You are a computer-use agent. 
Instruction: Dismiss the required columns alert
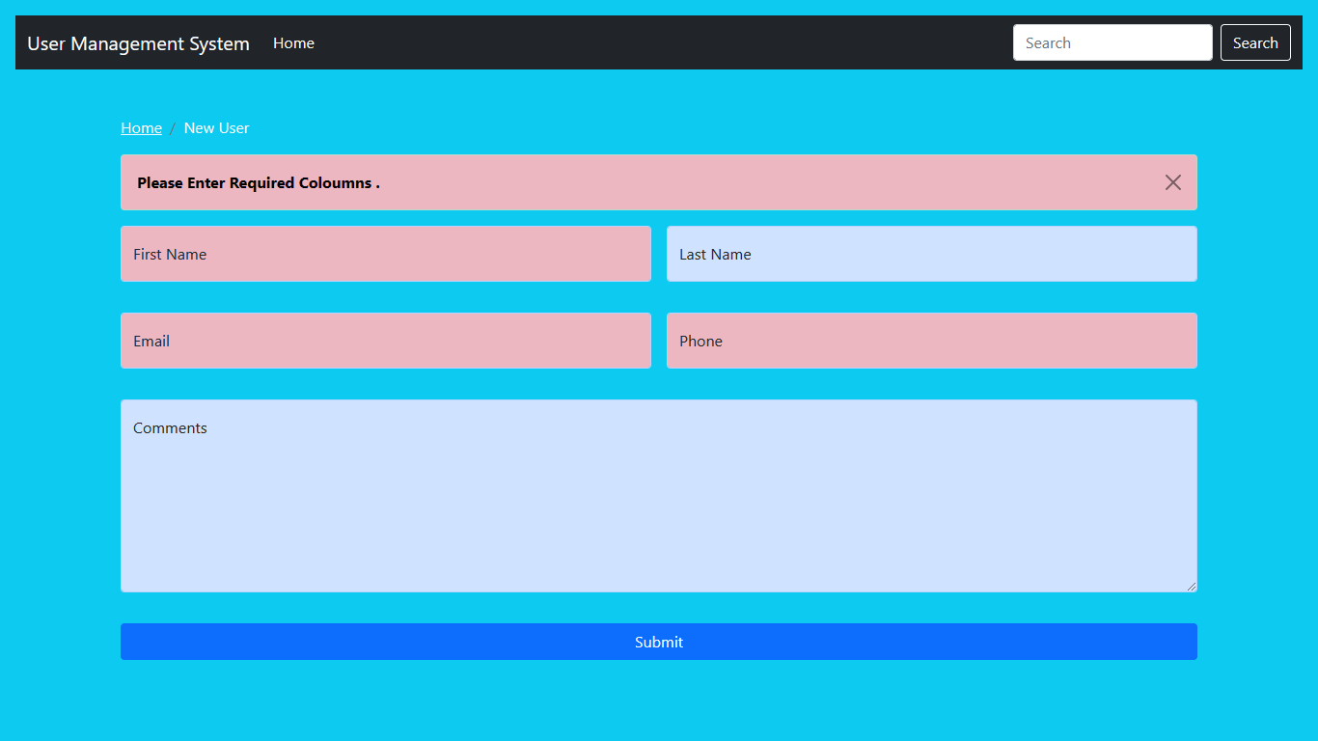(x=1172, y=182)
